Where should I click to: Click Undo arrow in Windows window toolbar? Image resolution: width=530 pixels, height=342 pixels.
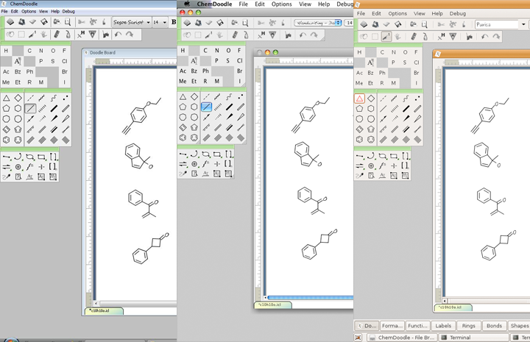click(118, 35)
